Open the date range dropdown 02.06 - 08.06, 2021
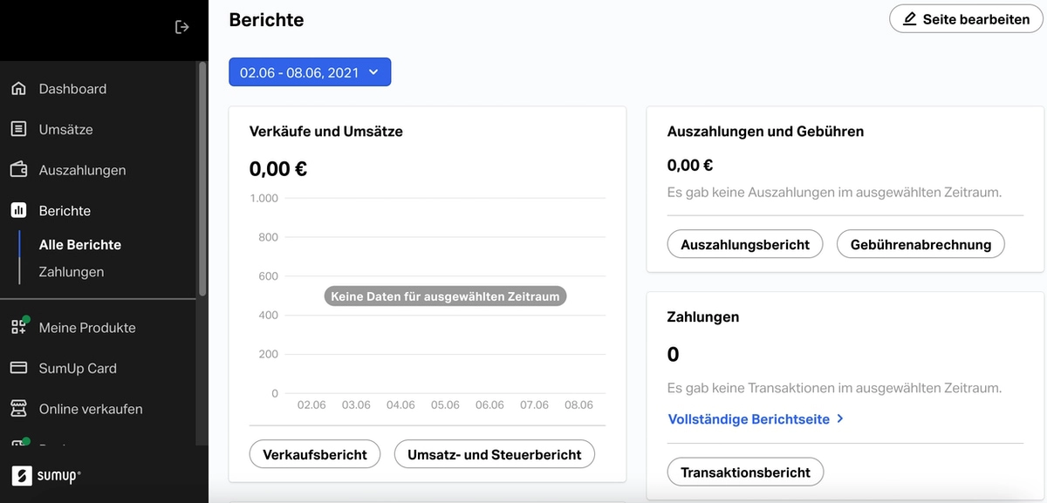Viewport: 1047px width, 503px height. pos(310,72)
